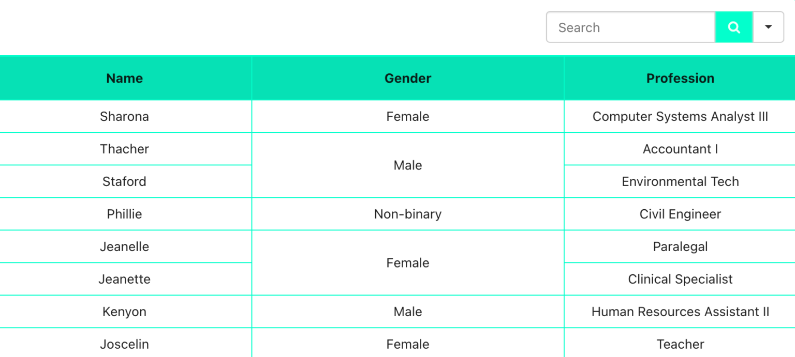This screenshot has width=795, height=357.
Task: Click the merged Male cell for Thacher and Staford
Action: point(408,165)
